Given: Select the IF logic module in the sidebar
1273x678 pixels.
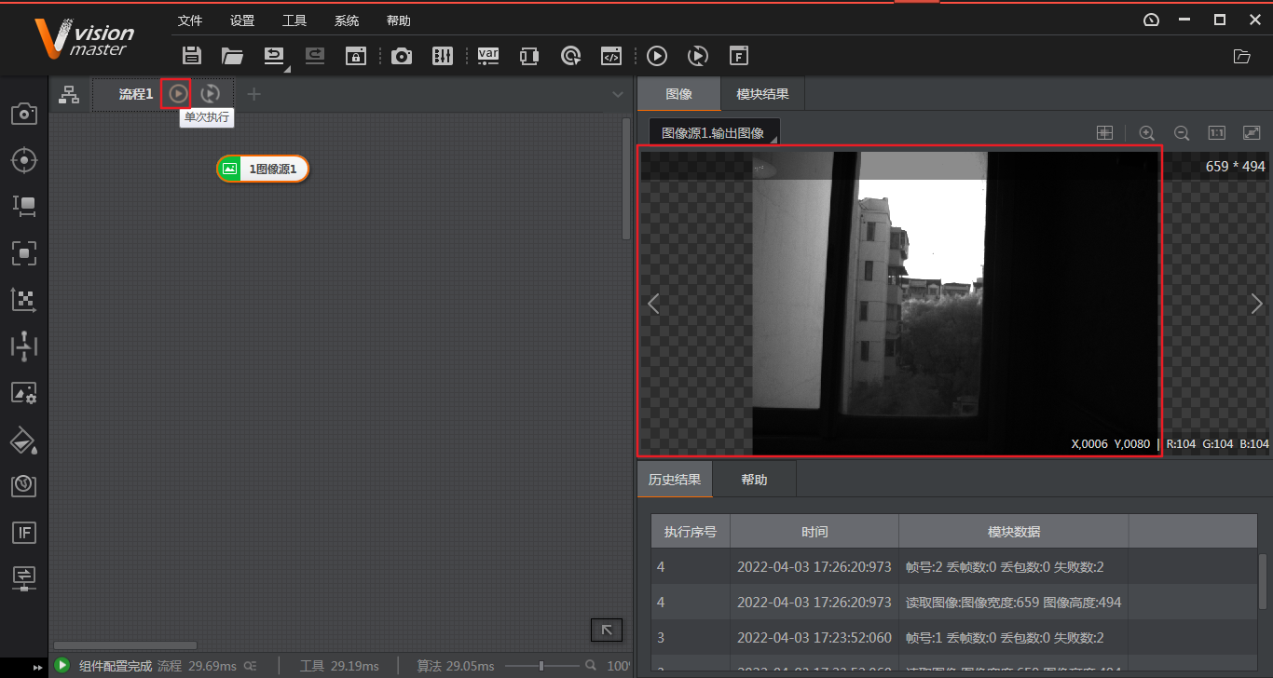Looking at the screenshot, I should [24, 533].
